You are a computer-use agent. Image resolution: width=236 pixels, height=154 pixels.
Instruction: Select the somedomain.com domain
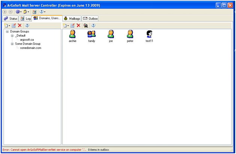pos(30,48)
